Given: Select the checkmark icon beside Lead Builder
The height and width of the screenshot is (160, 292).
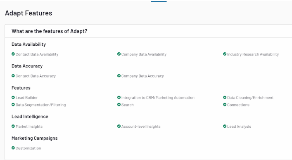Looking at the screenshot, I should (x=13, y=97).
